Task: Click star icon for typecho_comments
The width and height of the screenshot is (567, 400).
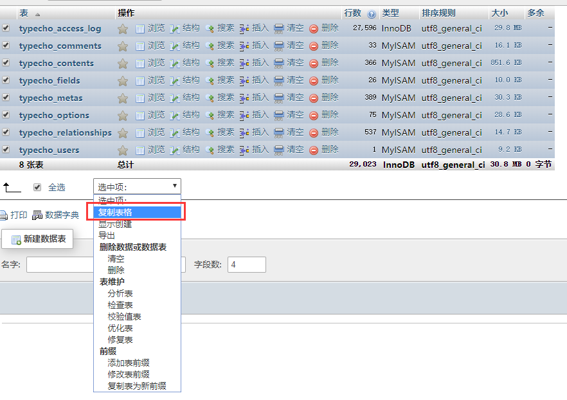Action: [x=123, y=46]
